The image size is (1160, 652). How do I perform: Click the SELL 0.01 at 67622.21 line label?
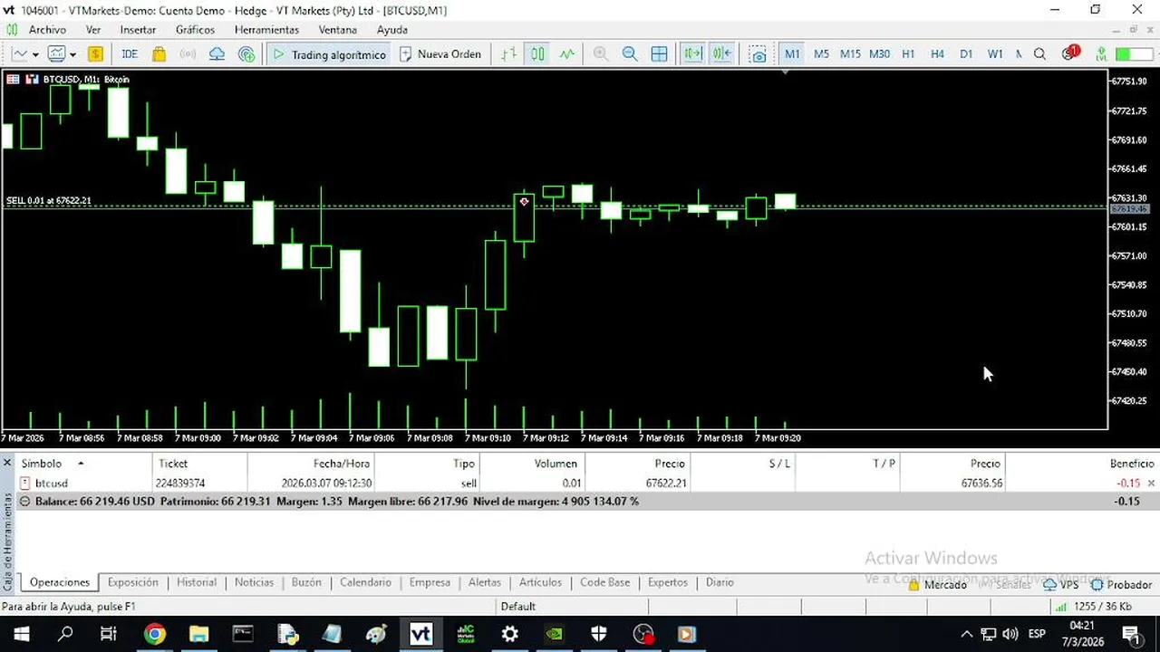[x=49, y=201]
